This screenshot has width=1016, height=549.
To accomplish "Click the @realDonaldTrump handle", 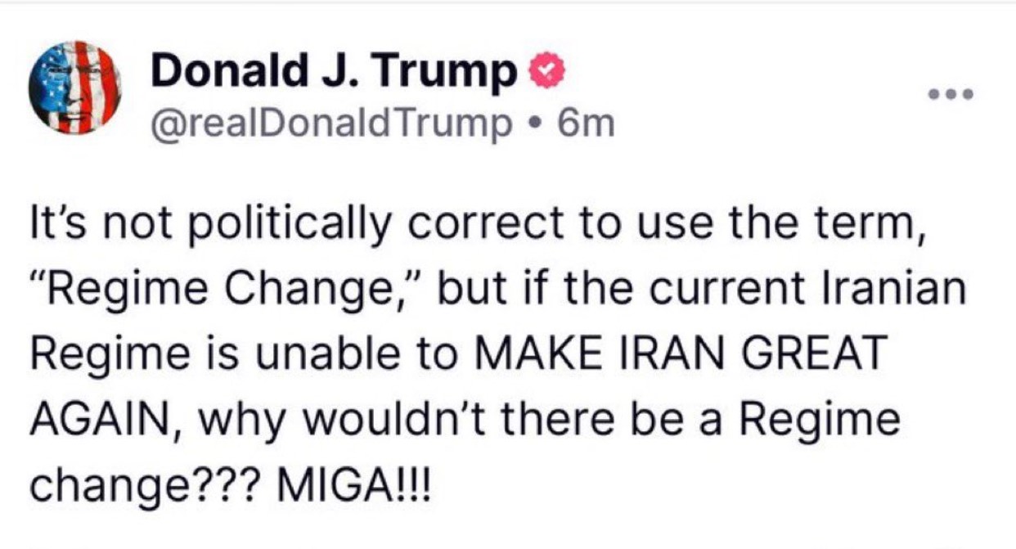I will (x=326, y=124).
